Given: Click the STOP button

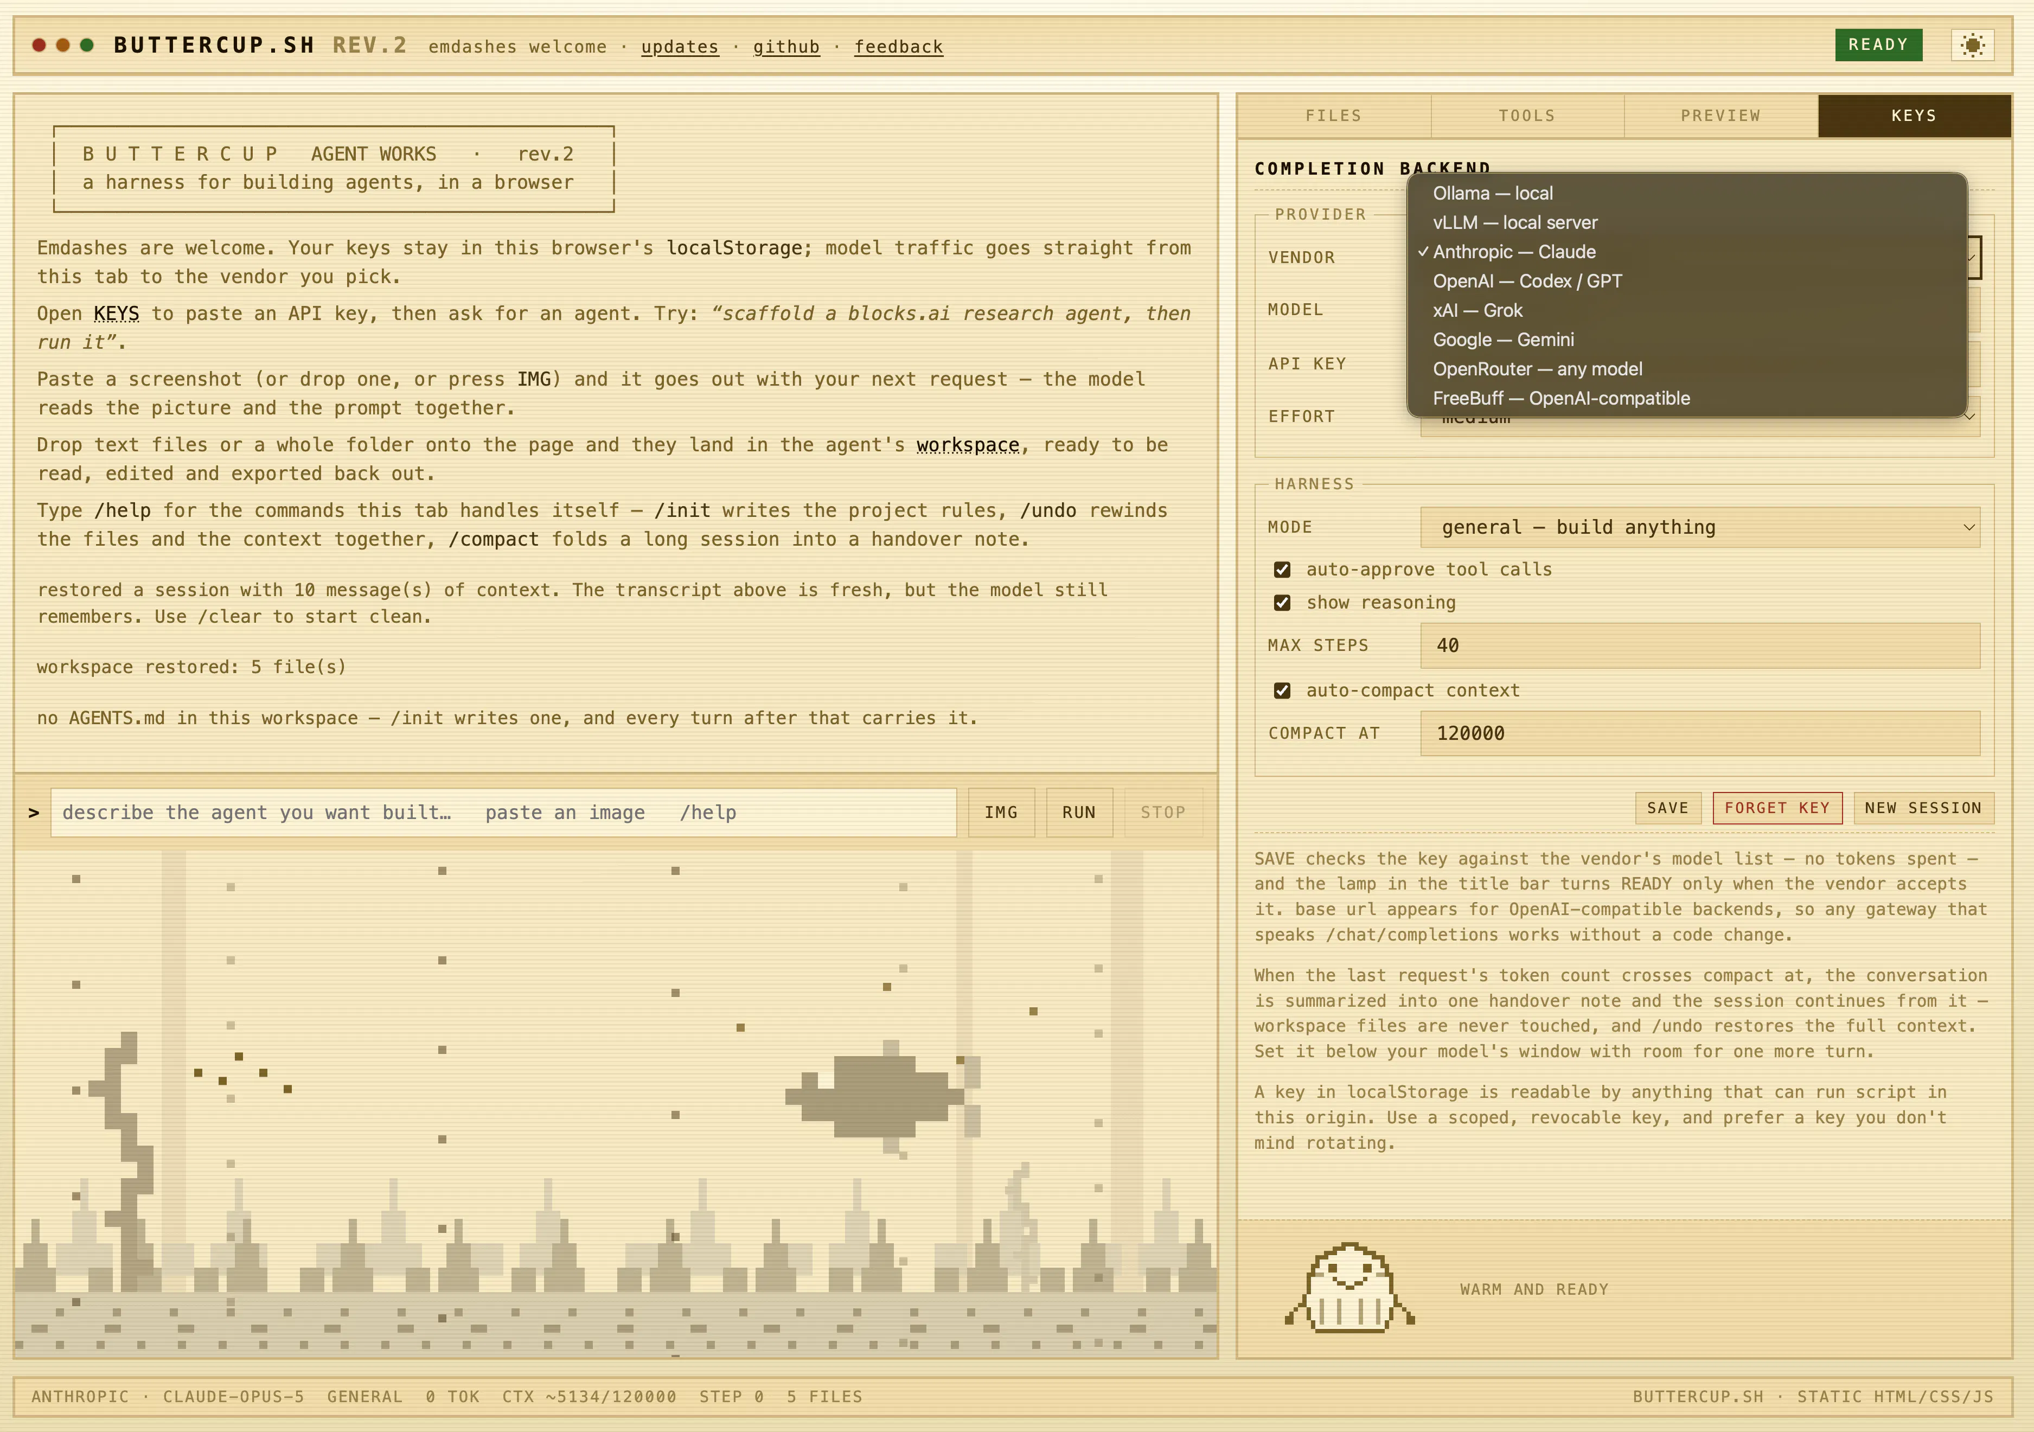Looking at the screenshot, I should pos(1163,813).
